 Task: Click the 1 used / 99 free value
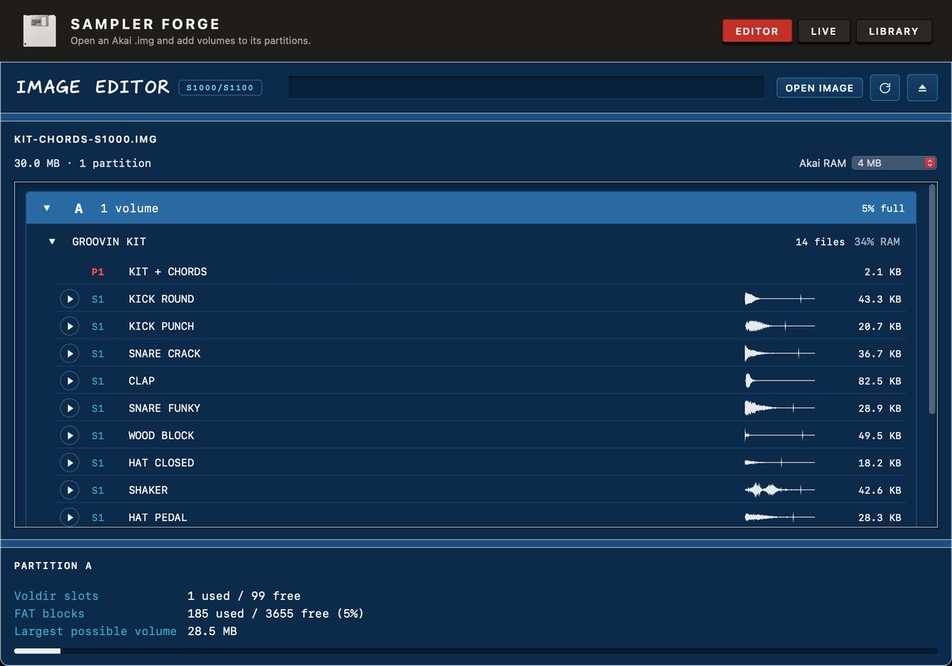(244, 596)
